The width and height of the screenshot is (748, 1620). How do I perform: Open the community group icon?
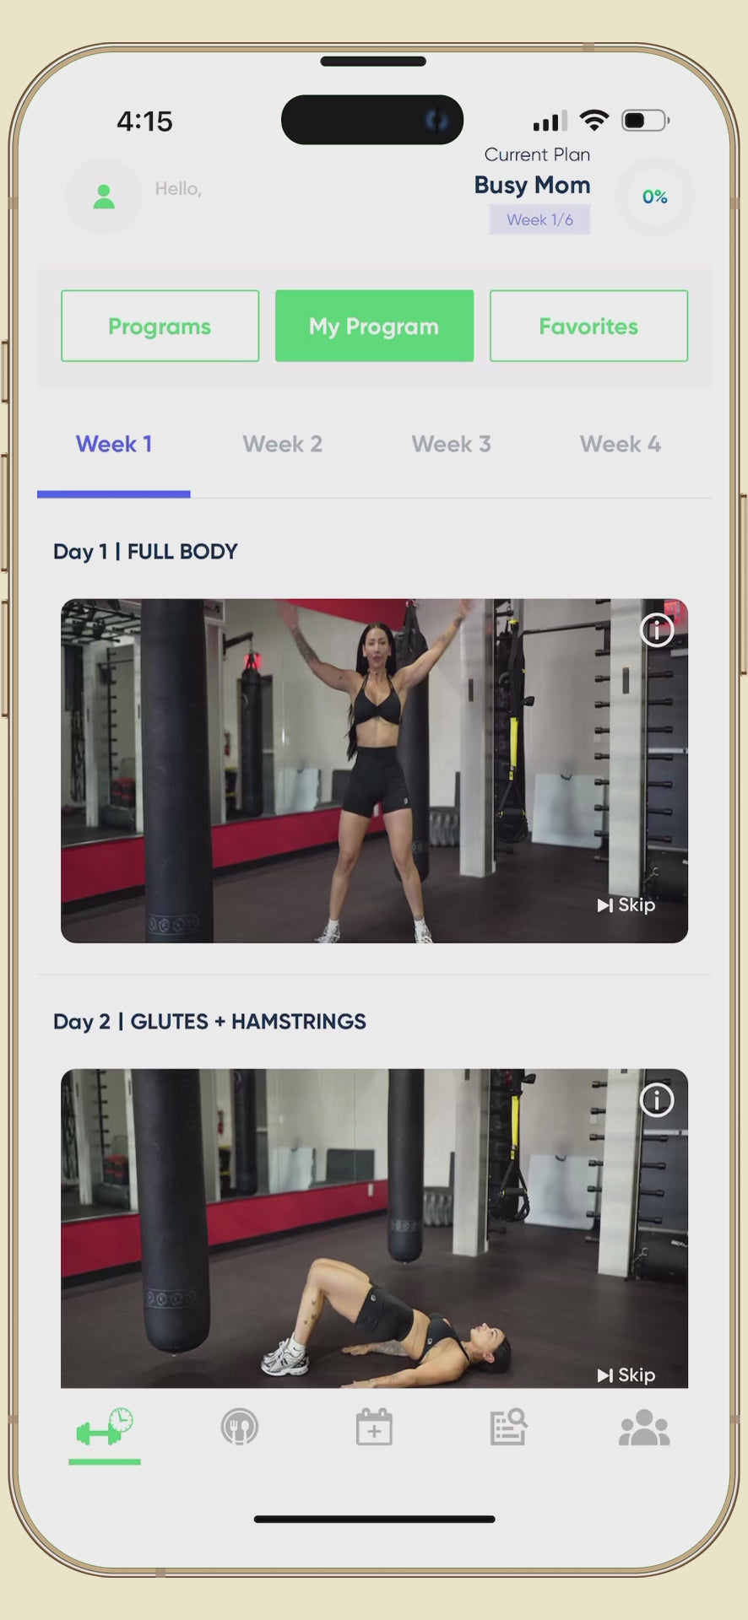644,1428
